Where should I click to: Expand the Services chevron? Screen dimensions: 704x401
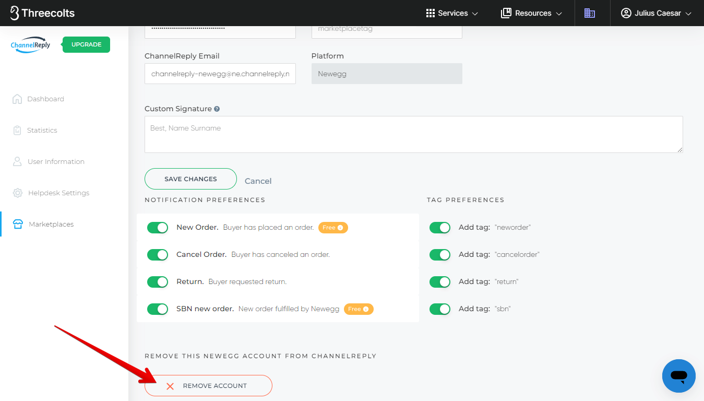pos(475,14)
